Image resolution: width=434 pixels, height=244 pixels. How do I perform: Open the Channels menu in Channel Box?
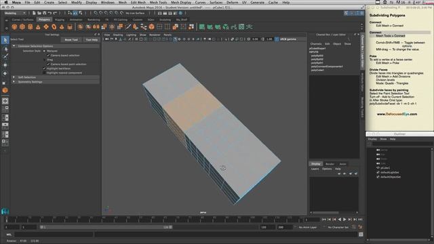[316, 44]
